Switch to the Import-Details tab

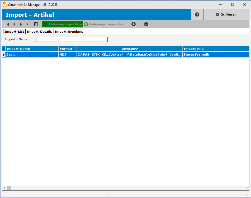pos(39,31)
